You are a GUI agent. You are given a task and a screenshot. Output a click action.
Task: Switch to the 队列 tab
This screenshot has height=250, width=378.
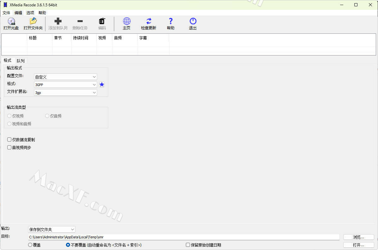pos(21,61)
